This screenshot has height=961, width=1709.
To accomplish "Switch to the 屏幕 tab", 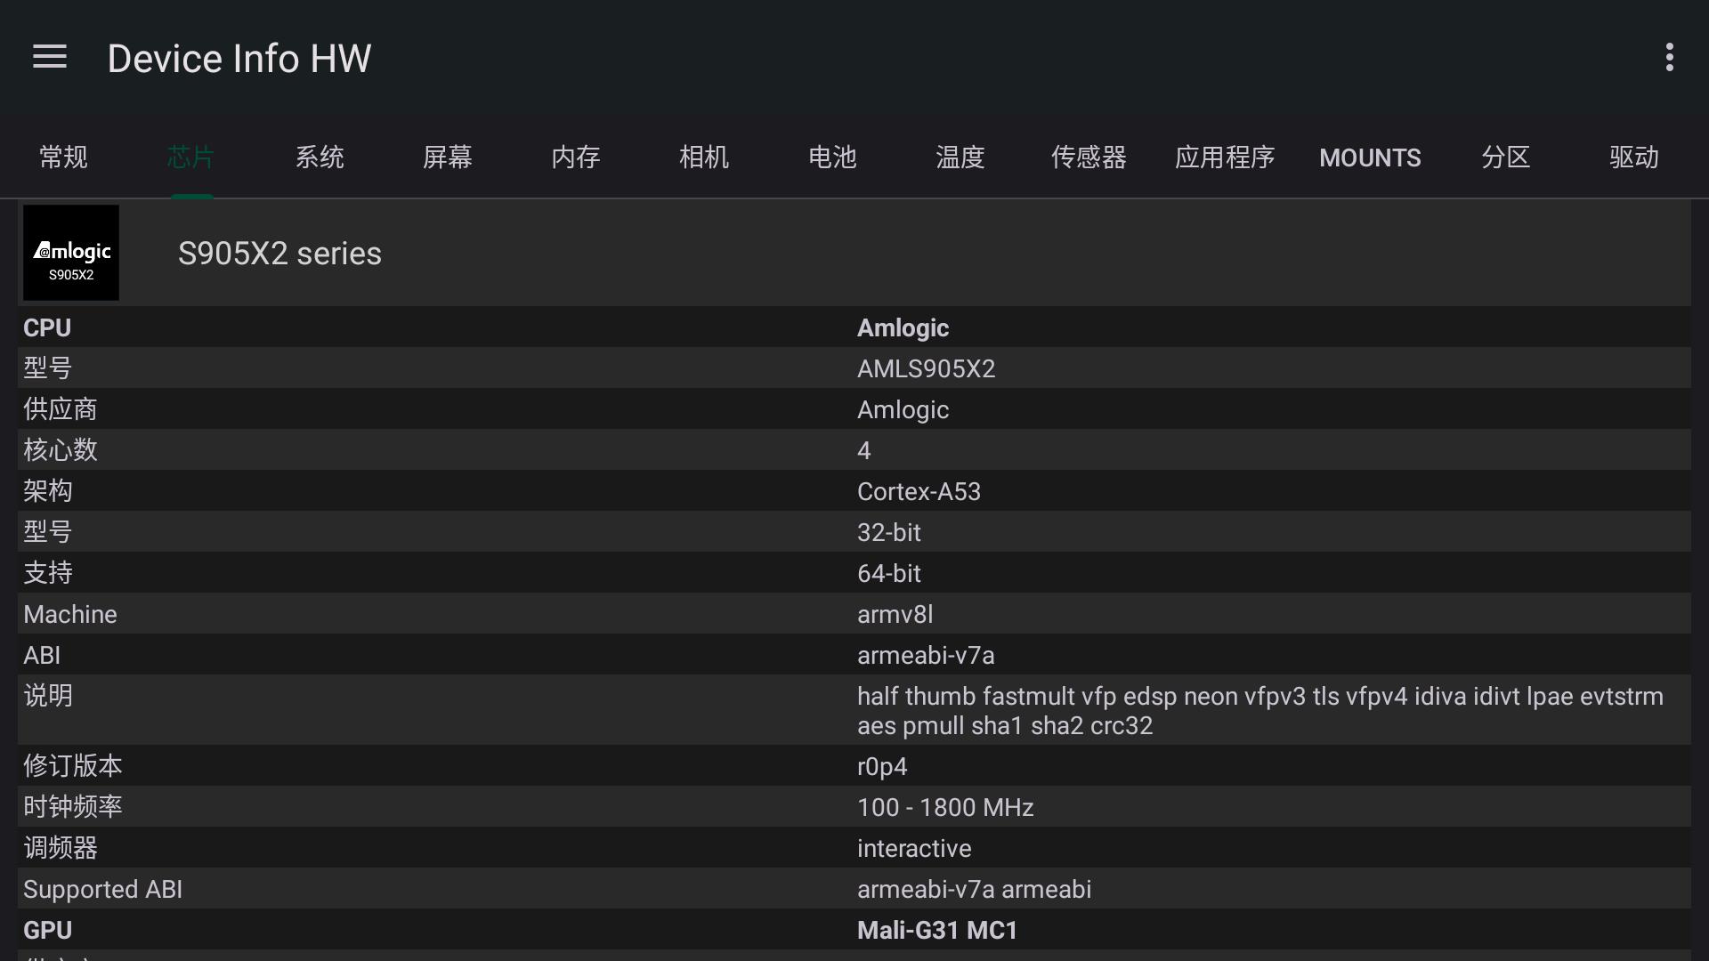I will (x=448, y=157).
